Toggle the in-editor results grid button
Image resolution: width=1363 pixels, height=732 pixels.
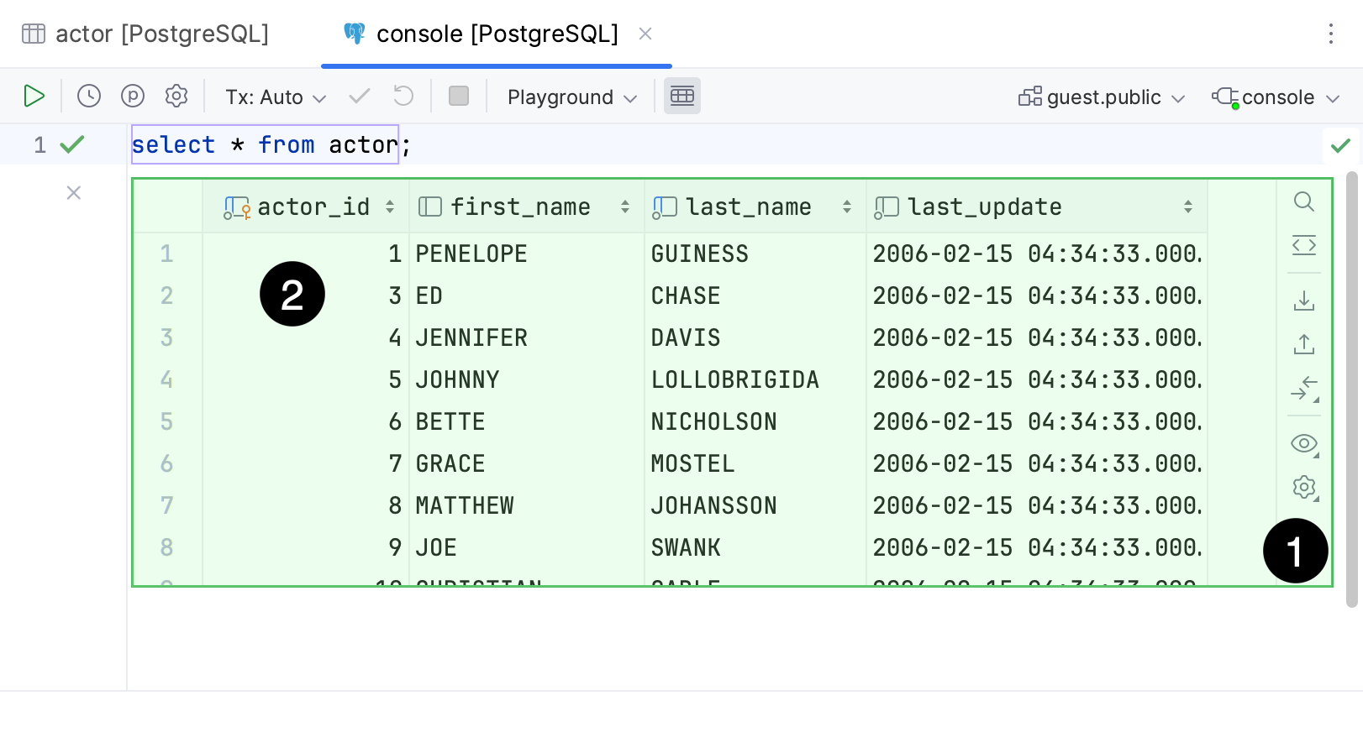click(x=681, y=97)
